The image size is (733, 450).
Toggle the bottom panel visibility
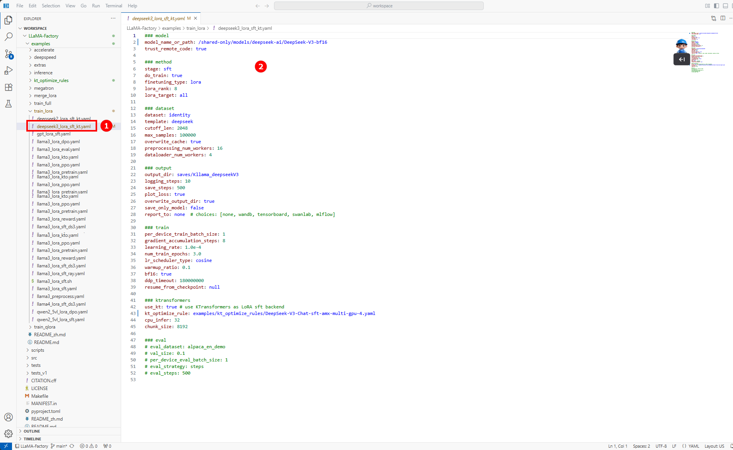(725, 6)
